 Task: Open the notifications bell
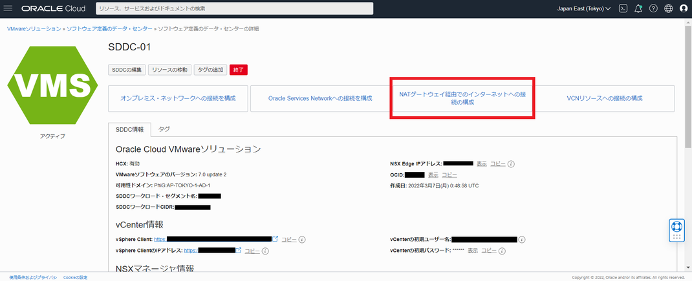point(638,8)
